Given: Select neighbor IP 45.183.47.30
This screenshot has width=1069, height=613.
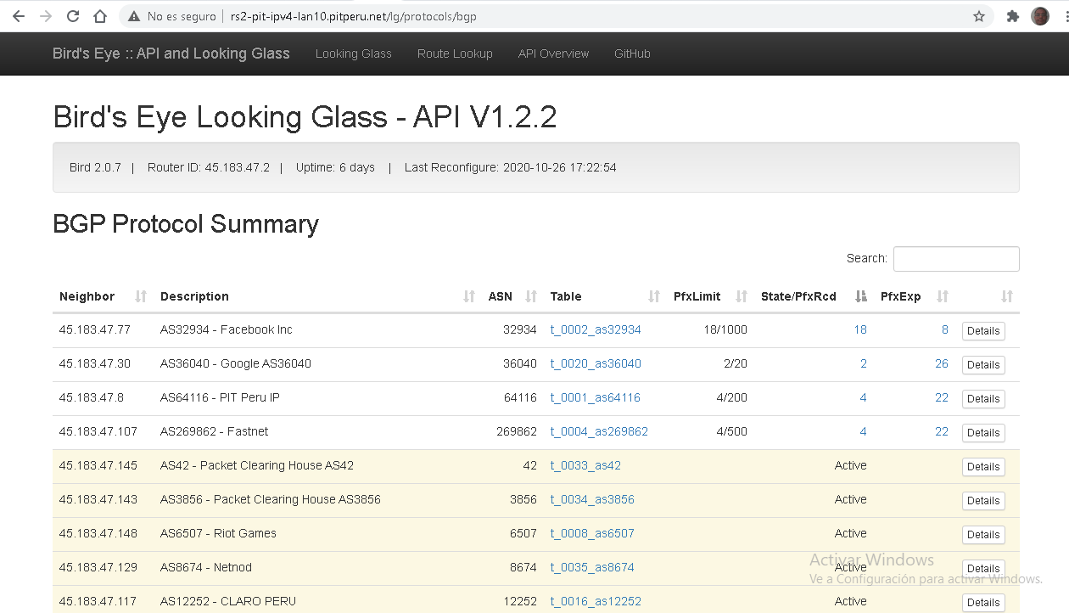Looking at the screenshot, I should pyautogui.click(x=95, y=363).
